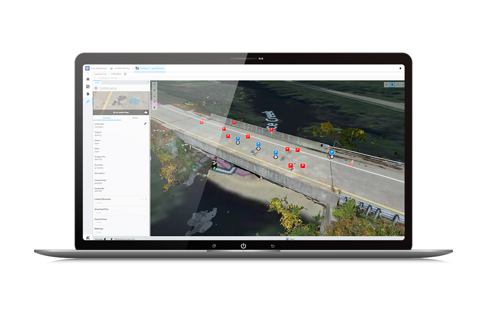Screen dimensions: 487x316
Task: Click Inspections List breadcrumb link
Action: point(99,74)
